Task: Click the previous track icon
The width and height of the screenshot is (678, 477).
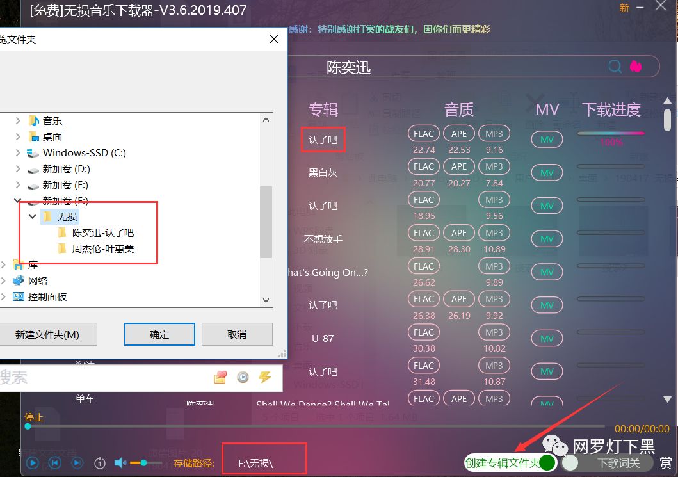Action: (55, 463)
